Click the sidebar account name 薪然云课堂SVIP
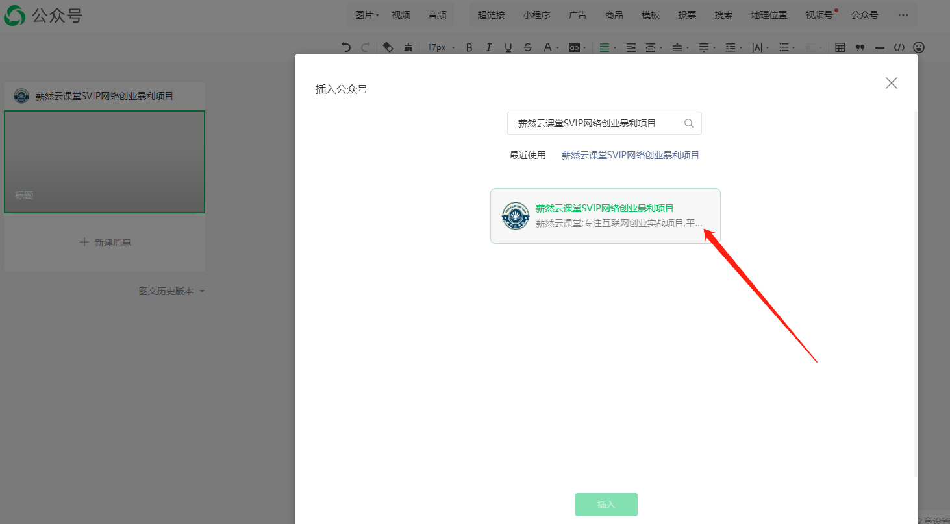The height and width of the screenshot is (524, 950). [x=105, y=96]
